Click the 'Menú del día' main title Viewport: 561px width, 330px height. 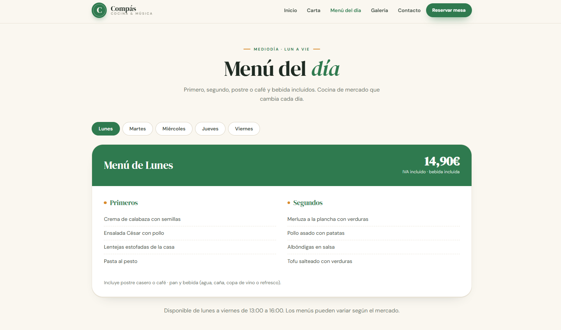pos(282,69)
